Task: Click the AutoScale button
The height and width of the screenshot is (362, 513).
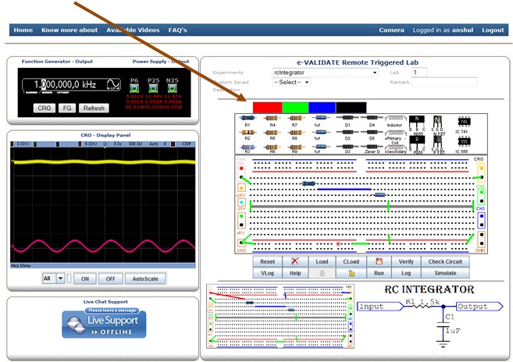Action: point(145,279)
